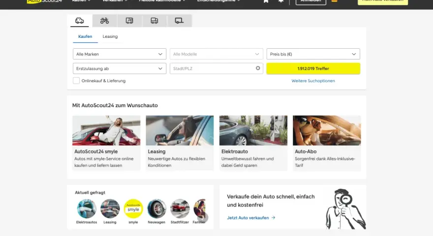Open the Alle Modelle dropdown
Image resolution: width=433 pixels, height=236 pixels.
click(x=216, y=54)
